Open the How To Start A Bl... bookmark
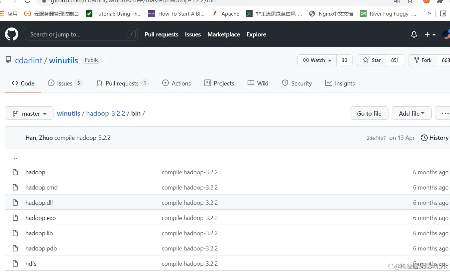Image resolution: width=450 pixels, height=272 pixels. click(x=176, y=14)
